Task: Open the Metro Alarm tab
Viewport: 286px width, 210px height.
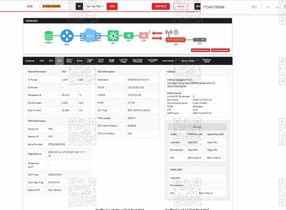Action: click(69, 61)
